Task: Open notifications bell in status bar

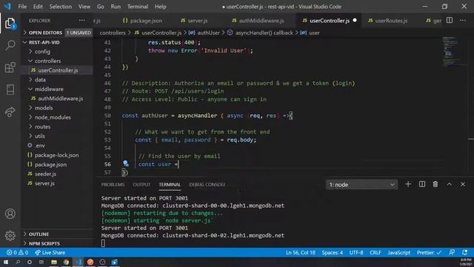Action: [x=464, y=252]
